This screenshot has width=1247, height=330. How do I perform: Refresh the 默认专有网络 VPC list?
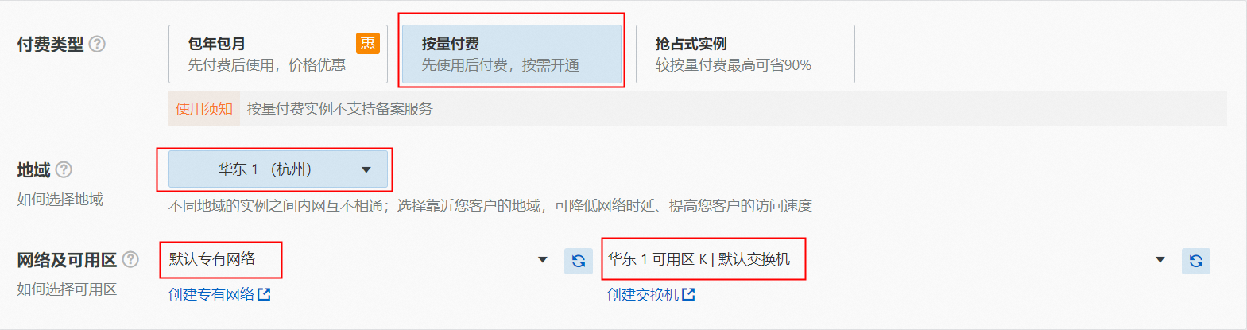pyautogui.click(x=579, y=261)
